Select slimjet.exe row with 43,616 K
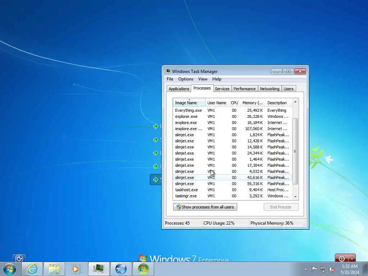368x276 pixels. pos(233,178)
